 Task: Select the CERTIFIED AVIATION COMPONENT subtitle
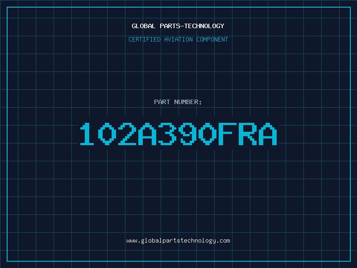[x=178, y=39]
